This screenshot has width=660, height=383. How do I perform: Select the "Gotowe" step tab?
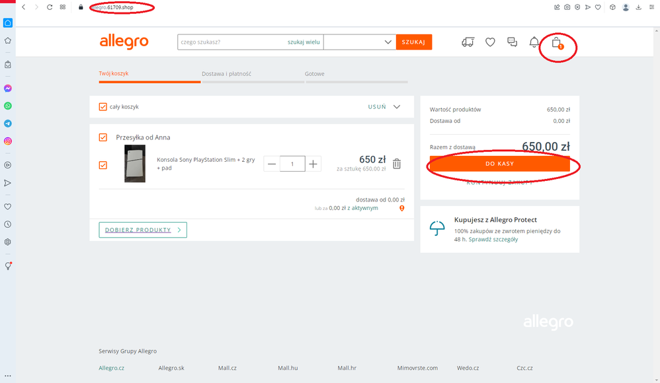coord(314,74)
